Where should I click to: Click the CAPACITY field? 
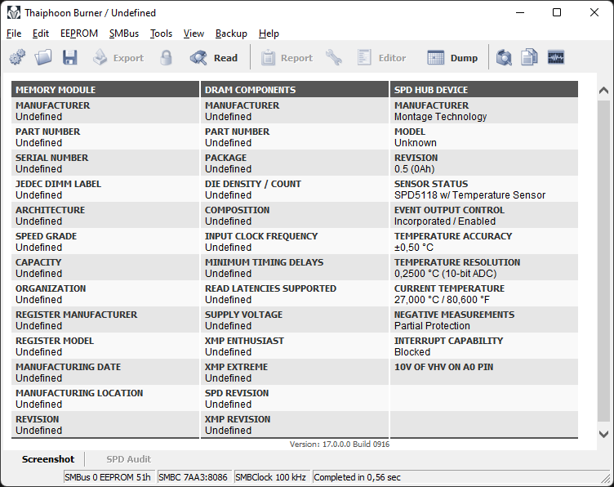pyautogui.click(x=105, y=267)
